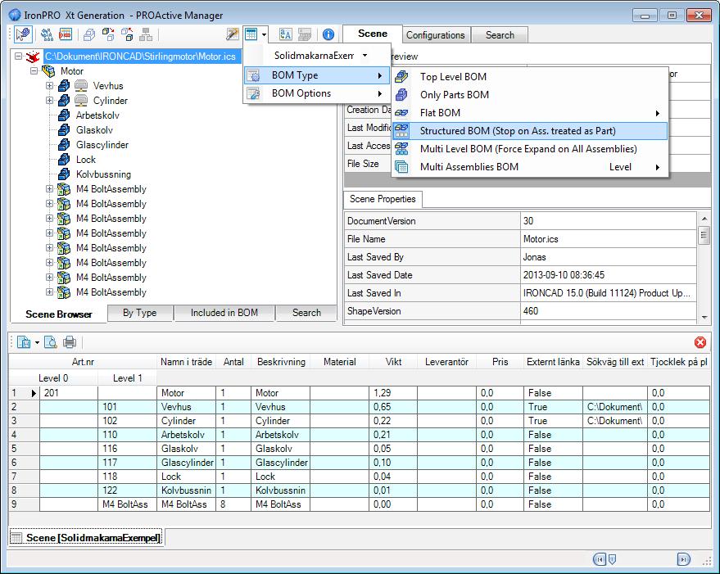Open the Included in BOM tab

tap(224, 313)
